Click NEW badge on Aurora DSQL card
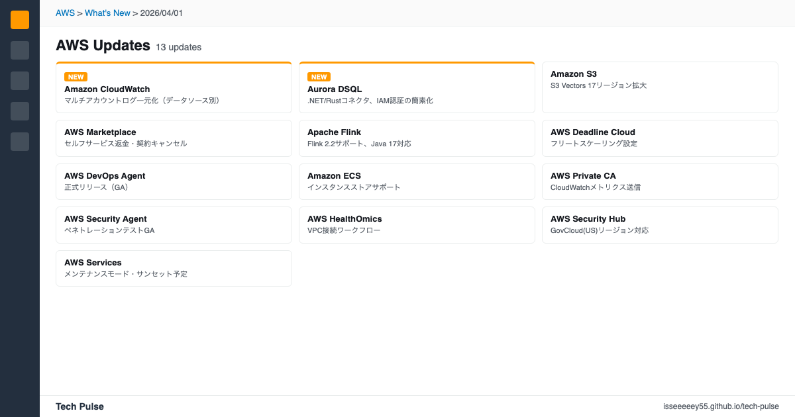 point(319,77)
